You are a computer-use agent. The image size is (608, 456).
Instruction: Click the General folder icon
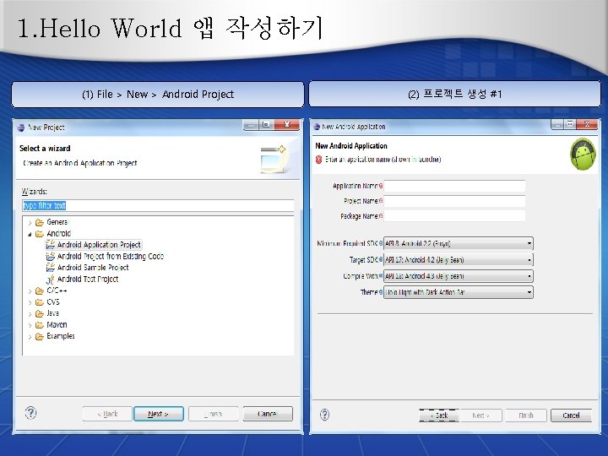(x=39, y=222)
